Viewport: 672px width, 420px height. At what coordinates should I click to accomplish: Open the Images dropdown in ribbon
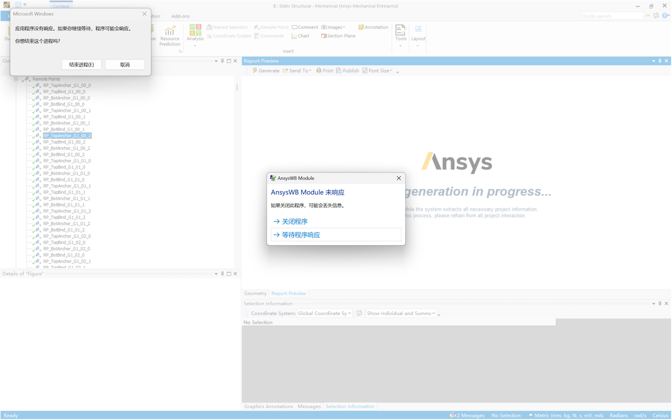(333, 27)
